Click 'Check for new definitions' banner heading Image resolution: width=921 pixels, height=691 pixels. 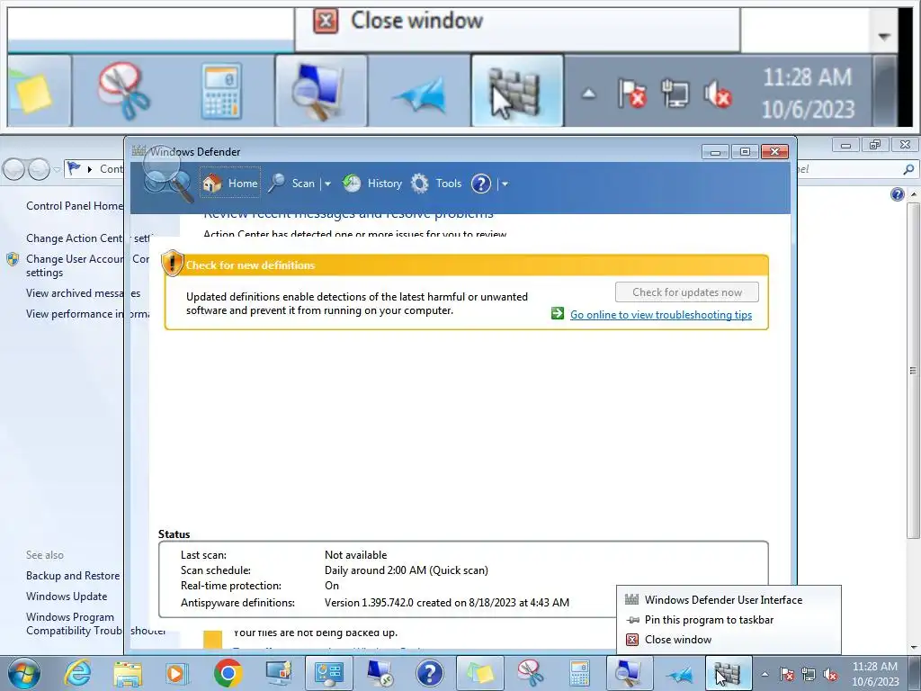pyautogui.click(x=250, y=265)
